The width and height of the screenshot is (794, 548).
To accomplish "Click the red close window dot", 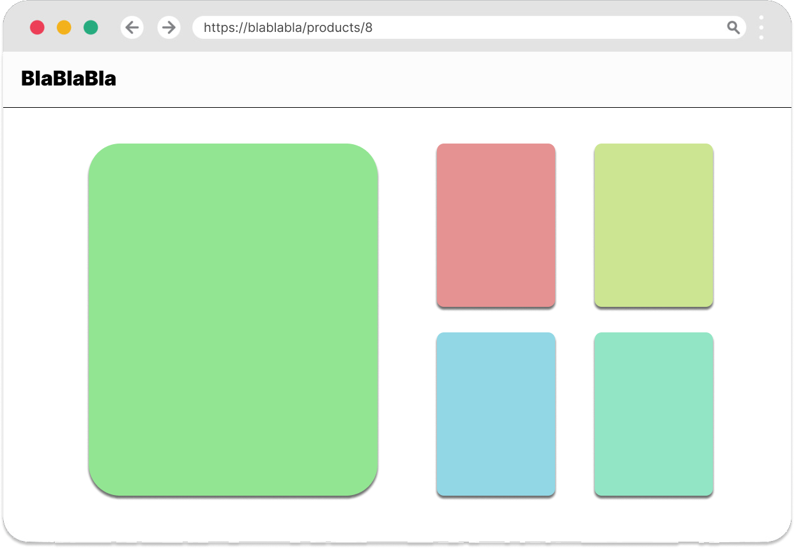I will coord(37,27).
